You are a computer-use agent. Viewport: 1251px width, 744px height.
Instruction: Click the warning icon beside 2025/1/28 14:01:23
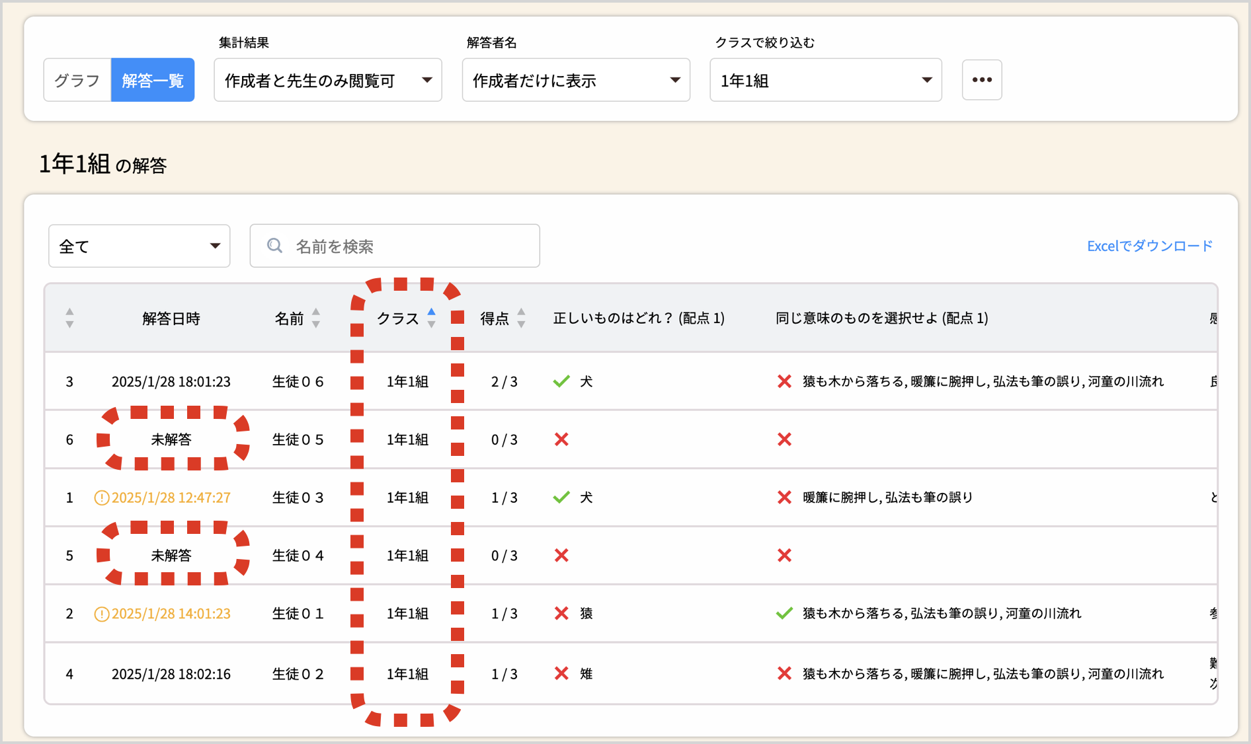[102, 614]
